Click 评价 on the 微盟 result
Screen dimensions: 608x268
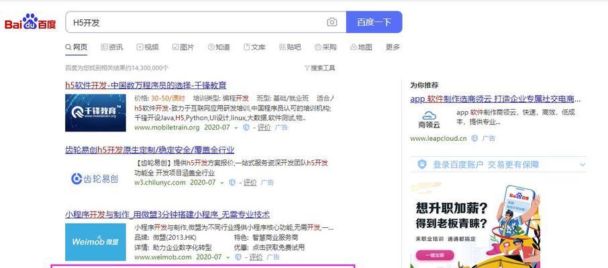pyautogui.click(x=256, y=257)
